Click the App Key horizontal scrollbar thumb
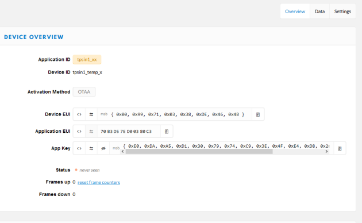The image size is (362, 223). tap(199, 151)
